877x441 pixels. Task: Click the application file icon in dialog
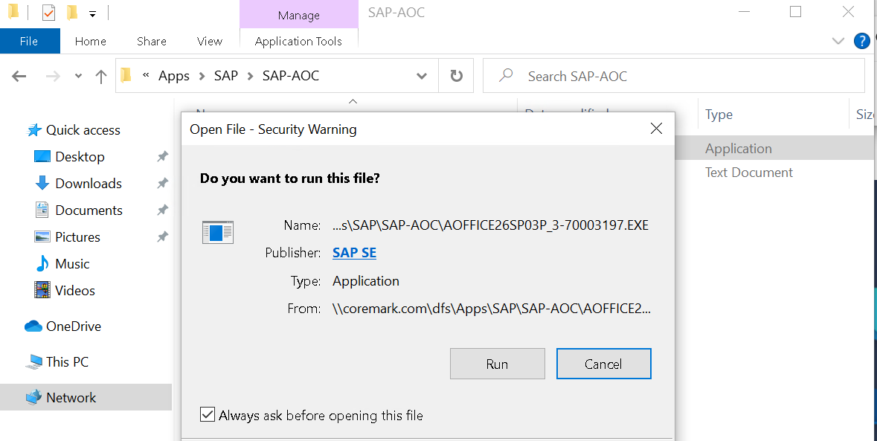217,232
